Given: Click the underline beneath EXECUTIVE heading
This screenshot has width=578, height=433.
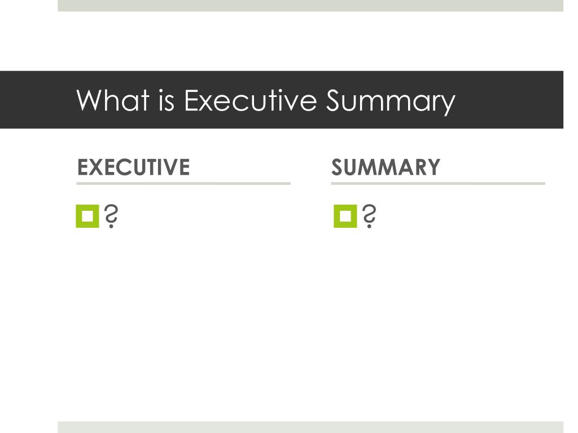Looking at the screenshot, I should [183, 183].
